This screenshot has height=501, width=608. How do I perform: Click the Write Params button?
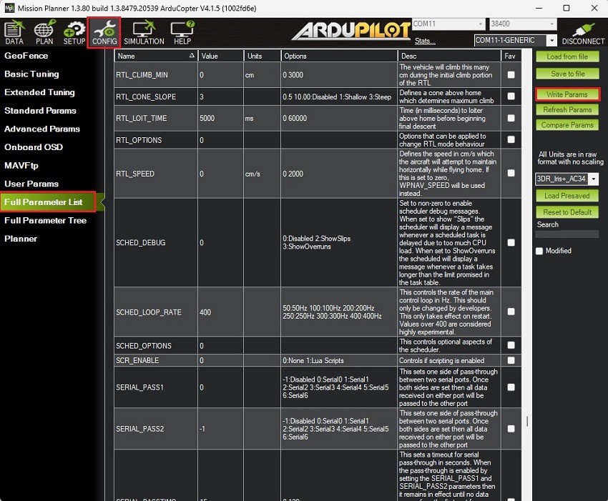coord(567,94)
